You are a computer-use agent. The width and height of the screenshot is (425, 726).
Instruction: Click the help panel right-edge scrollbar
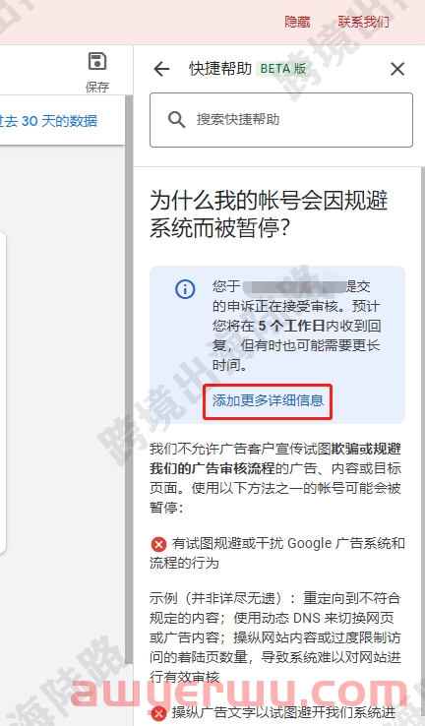point(423,445)
